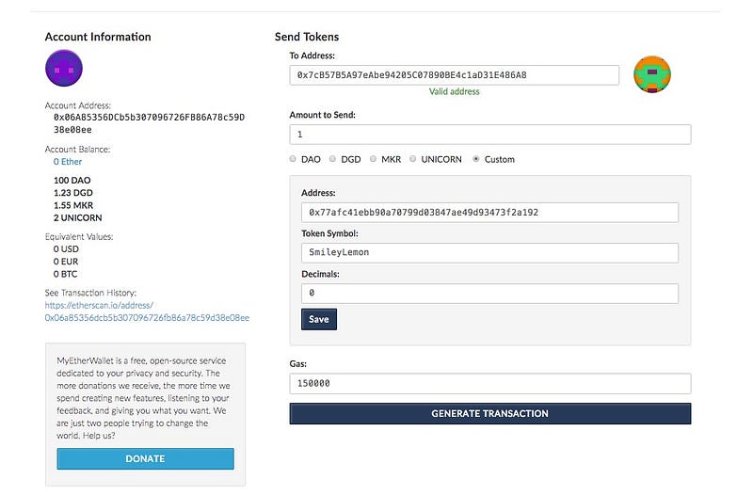Viewport: 753px width, 495px height.
Task: Focus the Amount to Send field
Action: [x=489, y=135]
